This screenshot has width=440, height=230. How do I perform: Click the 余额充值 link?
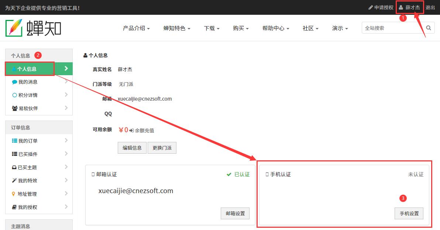(144, 130)
